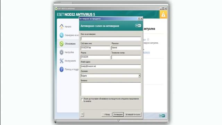Click the dialog title bar help button

(139, 19)
